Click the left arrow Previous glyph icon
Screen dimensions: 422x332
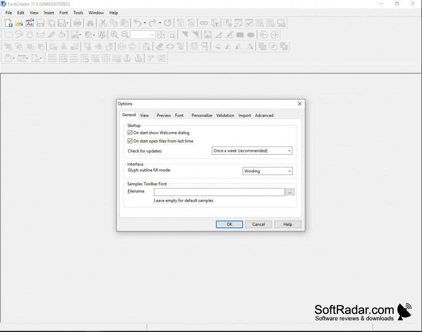(x=264, y=35)
